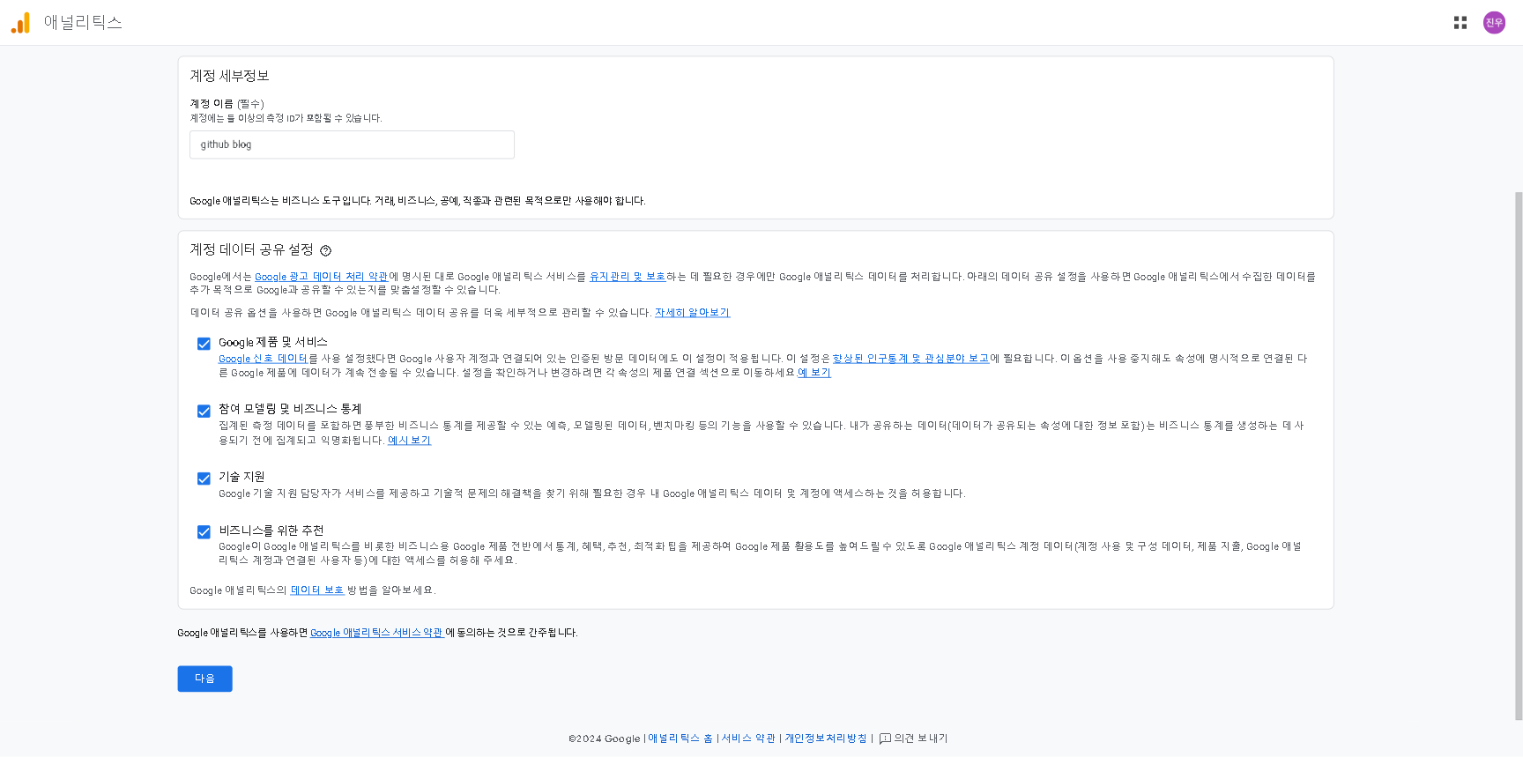Click the 개인정보처리방침 footer link
The height and width of the screenshot is (757, 1523).
tap(826, 738)
